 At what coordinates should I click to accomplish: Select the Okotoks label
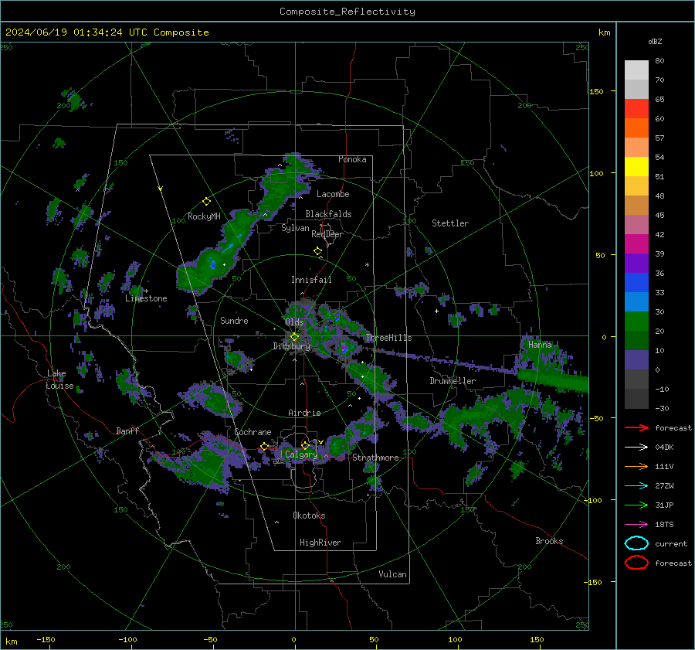point(309,515)
